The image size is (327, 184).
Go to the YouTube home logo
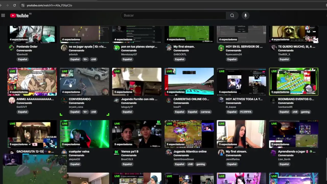tap(19, 16)
